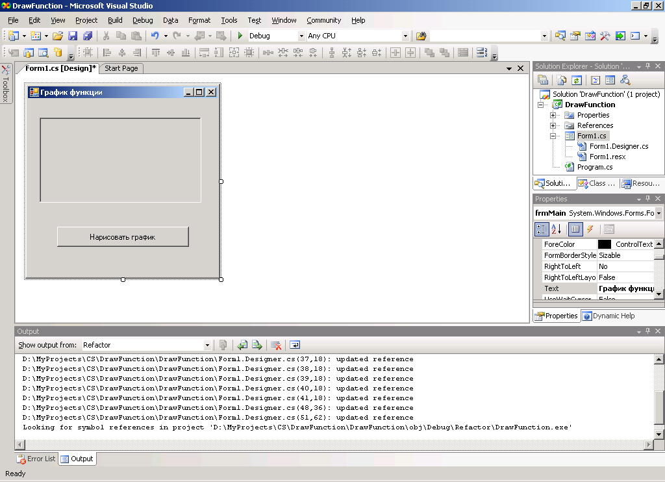
Task: Open the Build menu
Action: pos(115,20)
